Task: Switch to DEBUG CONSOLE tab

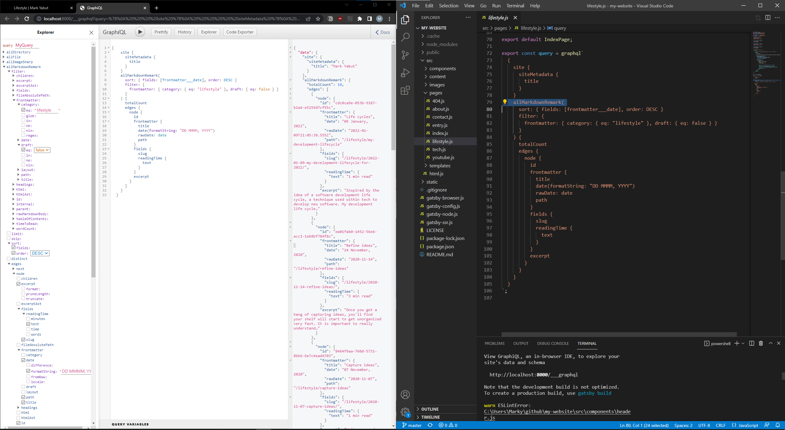Action: coord(553,343)
